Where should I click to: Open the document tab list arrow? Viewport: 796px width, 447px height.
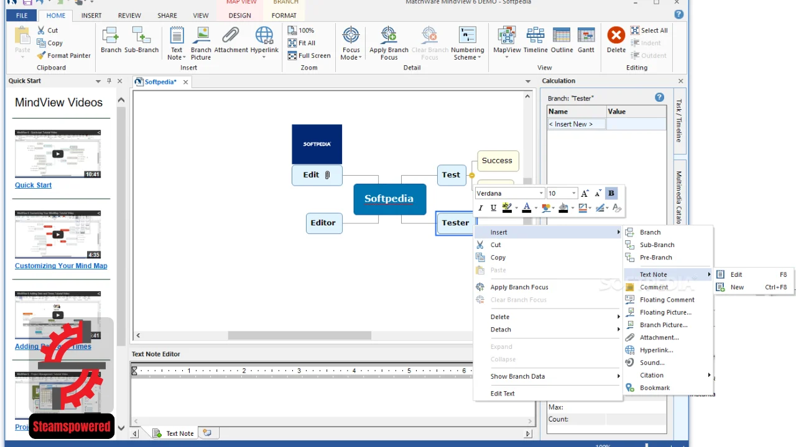pos(528,81)
